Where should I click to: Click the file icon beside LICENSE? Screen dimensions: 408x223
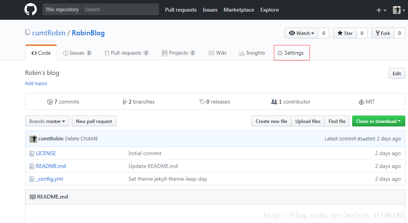pos(32,154)
